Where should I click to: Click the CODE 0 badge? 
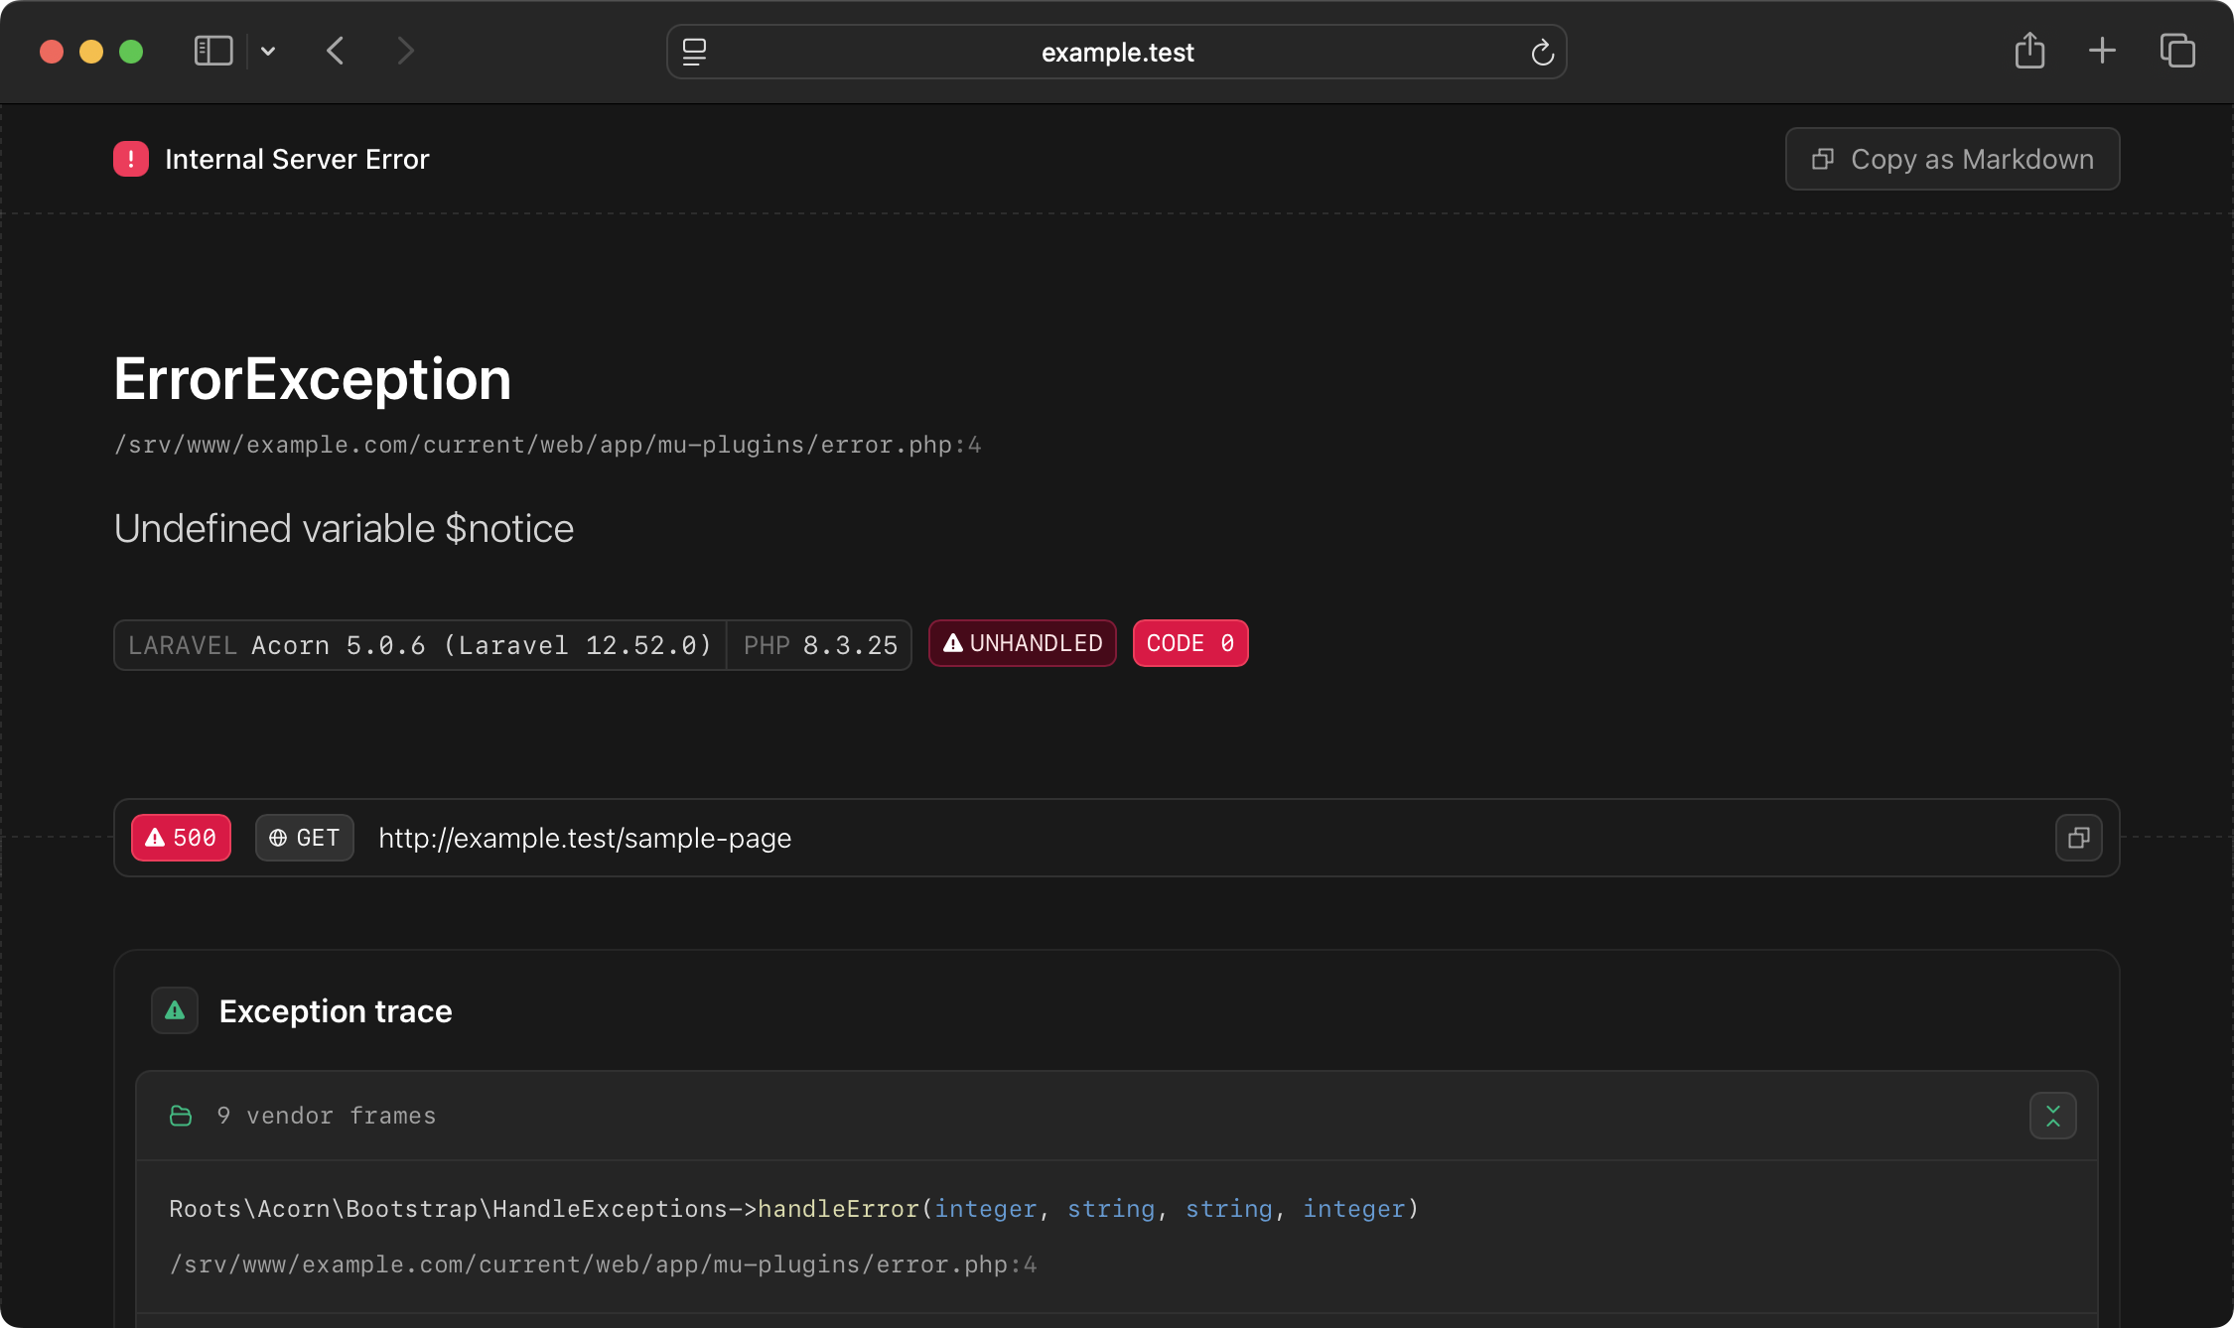[1189, 643]
